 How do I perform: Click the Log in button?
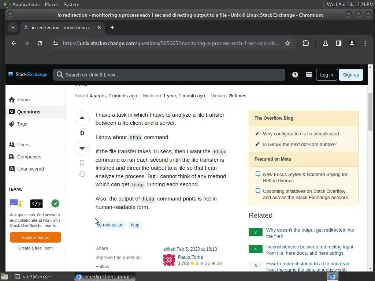point(326,75)
